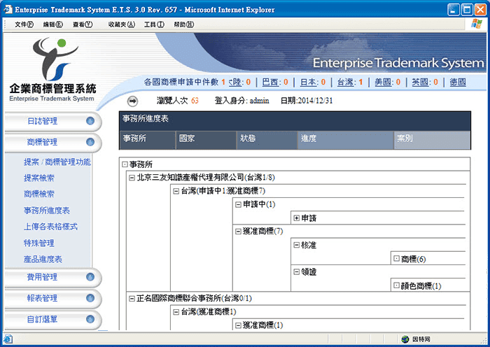Click the 台灣 country link in header

point(345,82)
